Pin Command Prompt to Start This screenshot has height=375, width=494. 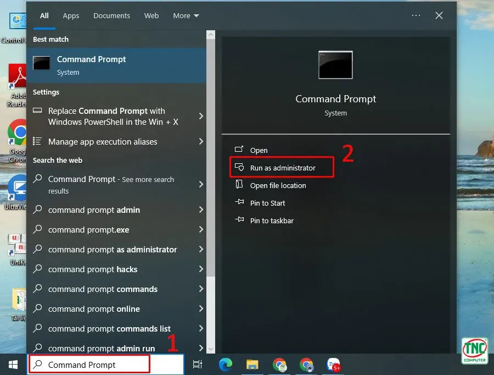[267, 203]
